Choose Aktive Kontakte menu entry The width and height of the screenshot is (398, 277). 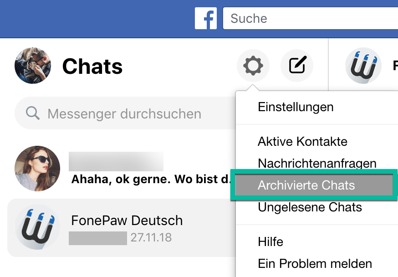pyautogui.click(x=302, y=142)
